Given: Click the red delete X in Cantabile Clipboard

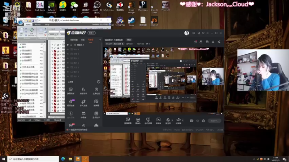Looking at the screenshot, I should coord(46,35).
